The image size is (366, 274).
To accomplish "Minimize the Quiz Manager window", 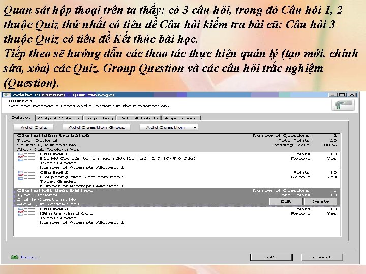I will click(332, 95).
